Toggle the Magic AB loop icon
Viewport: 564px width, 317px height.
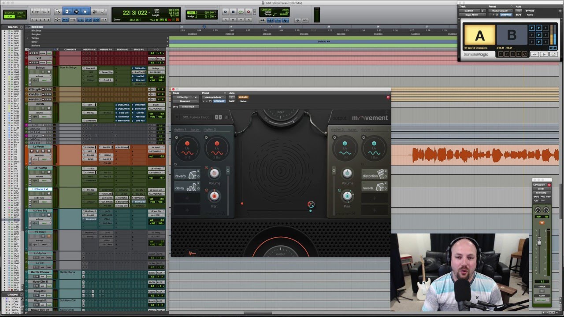click(x=524, y=54)
